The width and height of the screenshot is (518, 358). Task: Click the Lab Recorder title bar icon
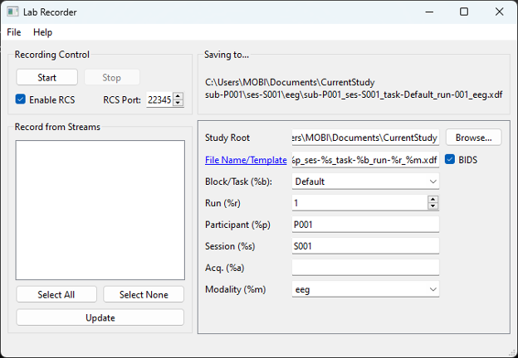(x=12, y=12)
